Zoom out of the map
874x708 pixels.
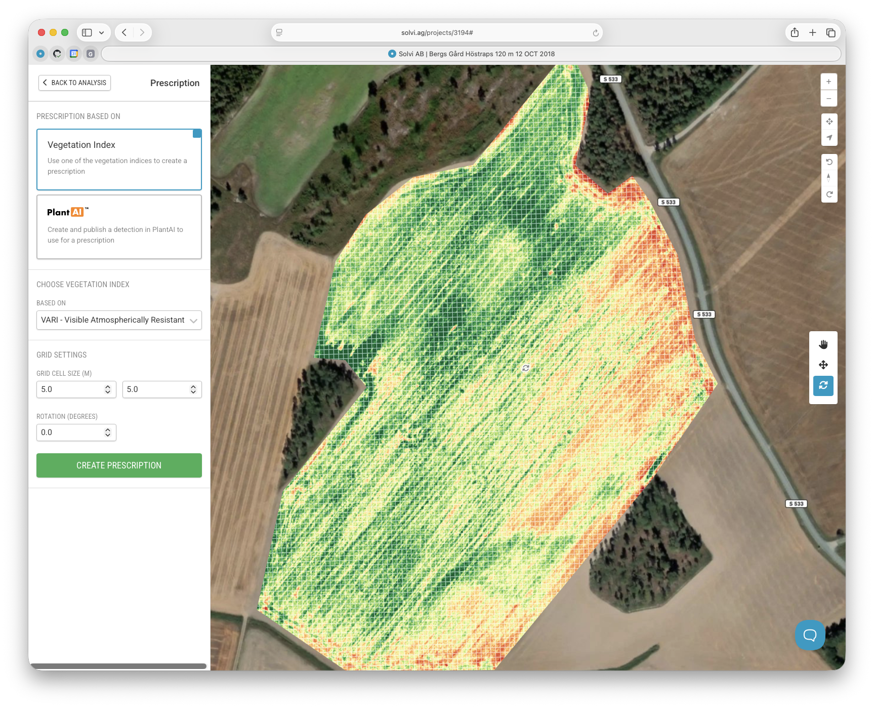[828, 98]
